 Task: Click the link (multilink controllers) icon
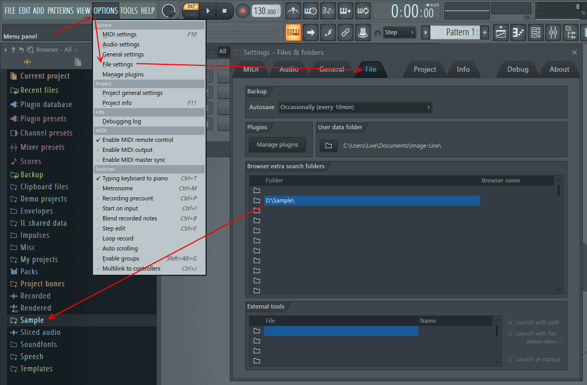(345, 33)
